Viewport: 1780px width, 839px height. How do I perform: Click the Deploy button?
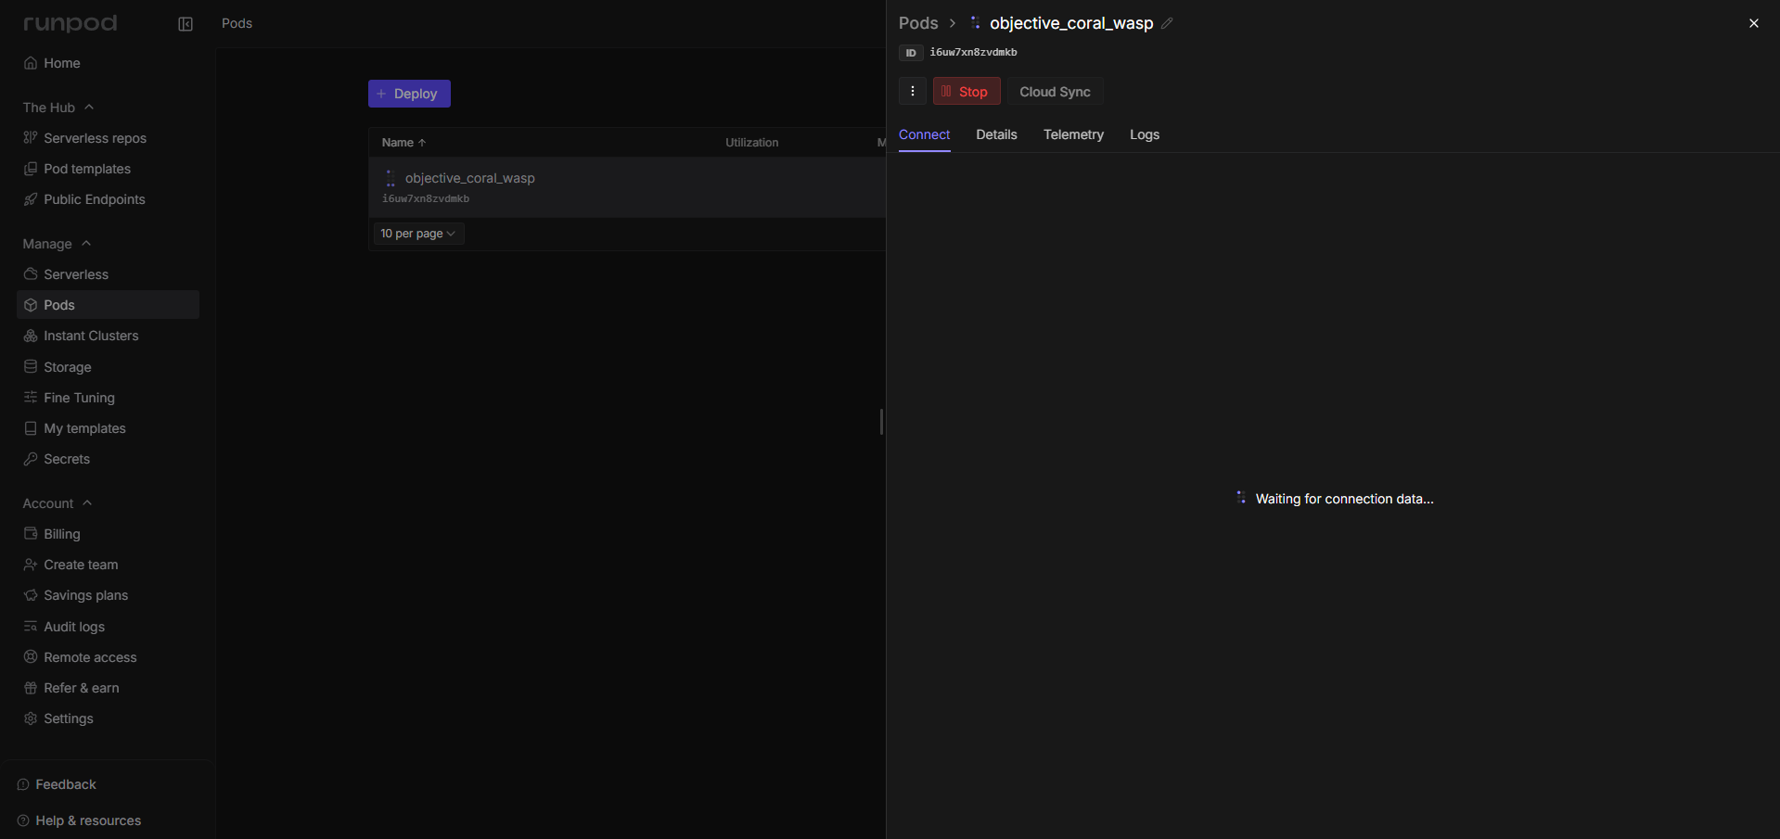(x=409, y=94)
